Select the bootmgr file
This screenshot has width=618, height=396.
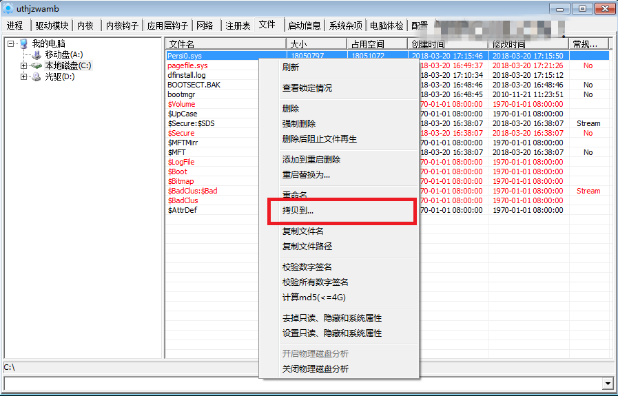pyautogui.click(x=181, y=94)
